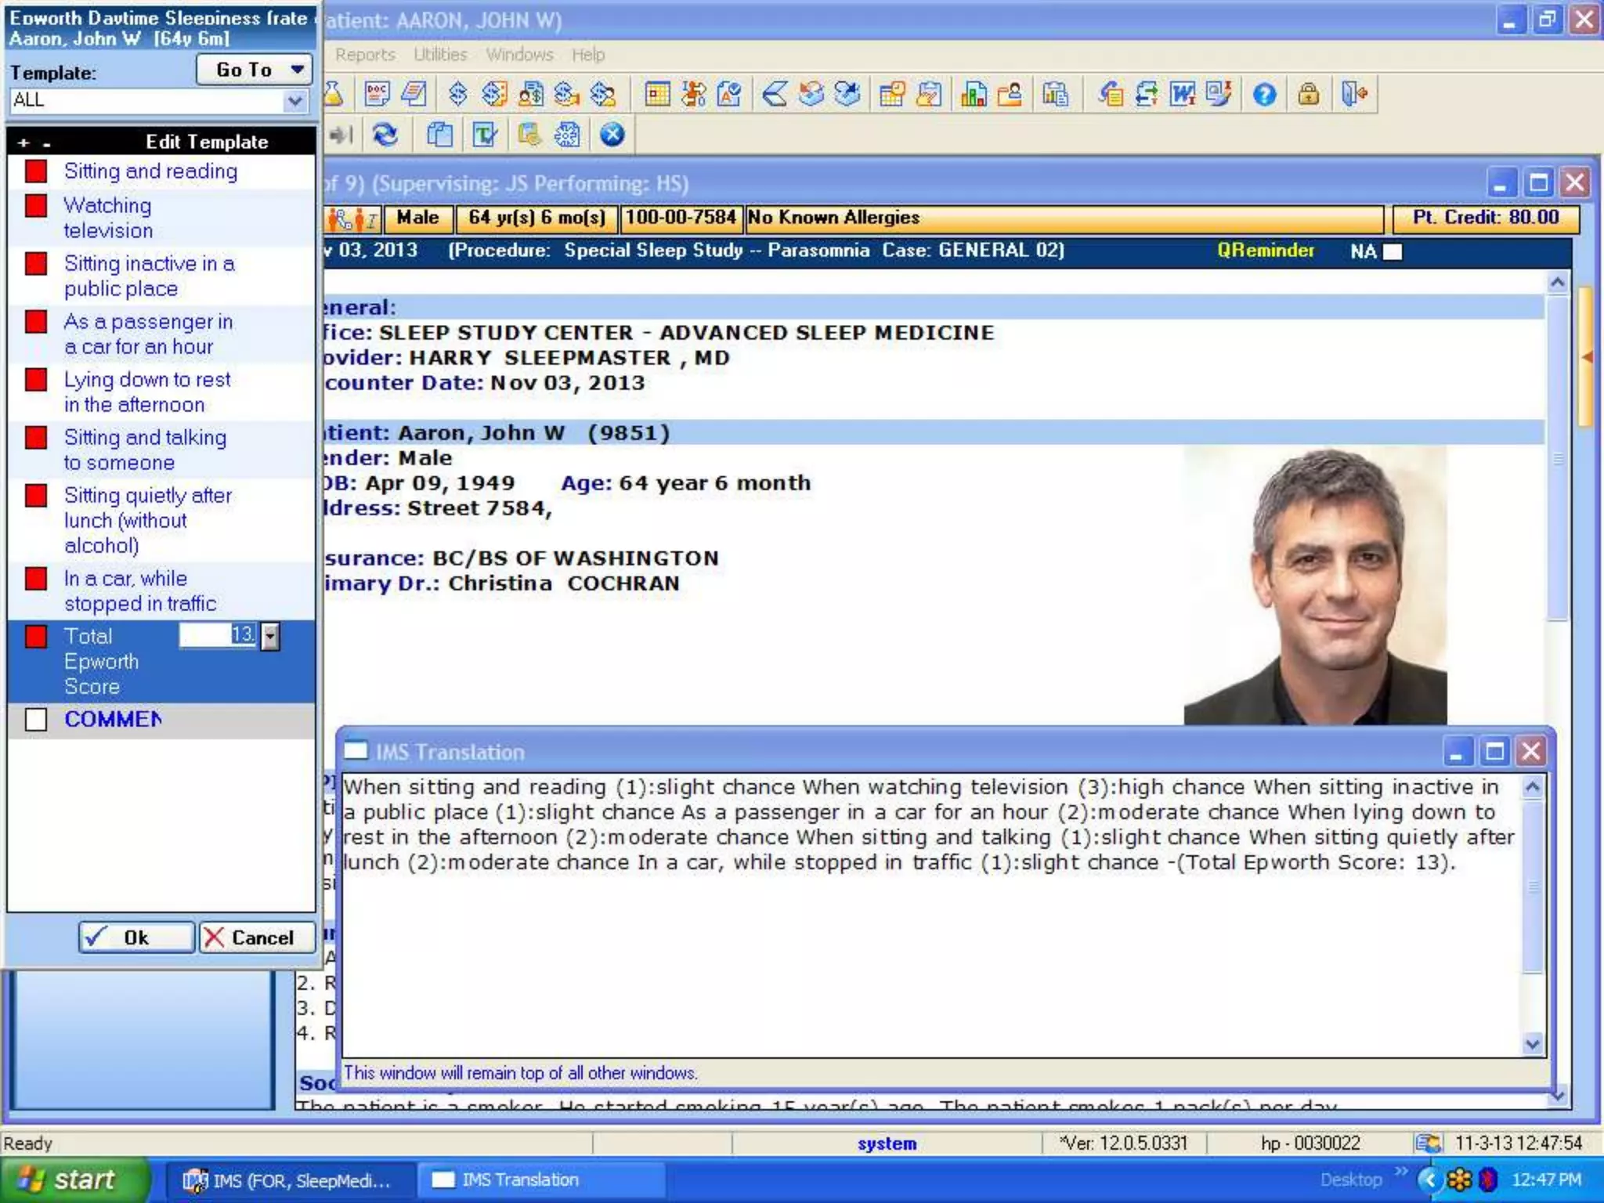1604x1203 pixels.
Task: Expand the Template ALL combo box
Action: point(294,101)
